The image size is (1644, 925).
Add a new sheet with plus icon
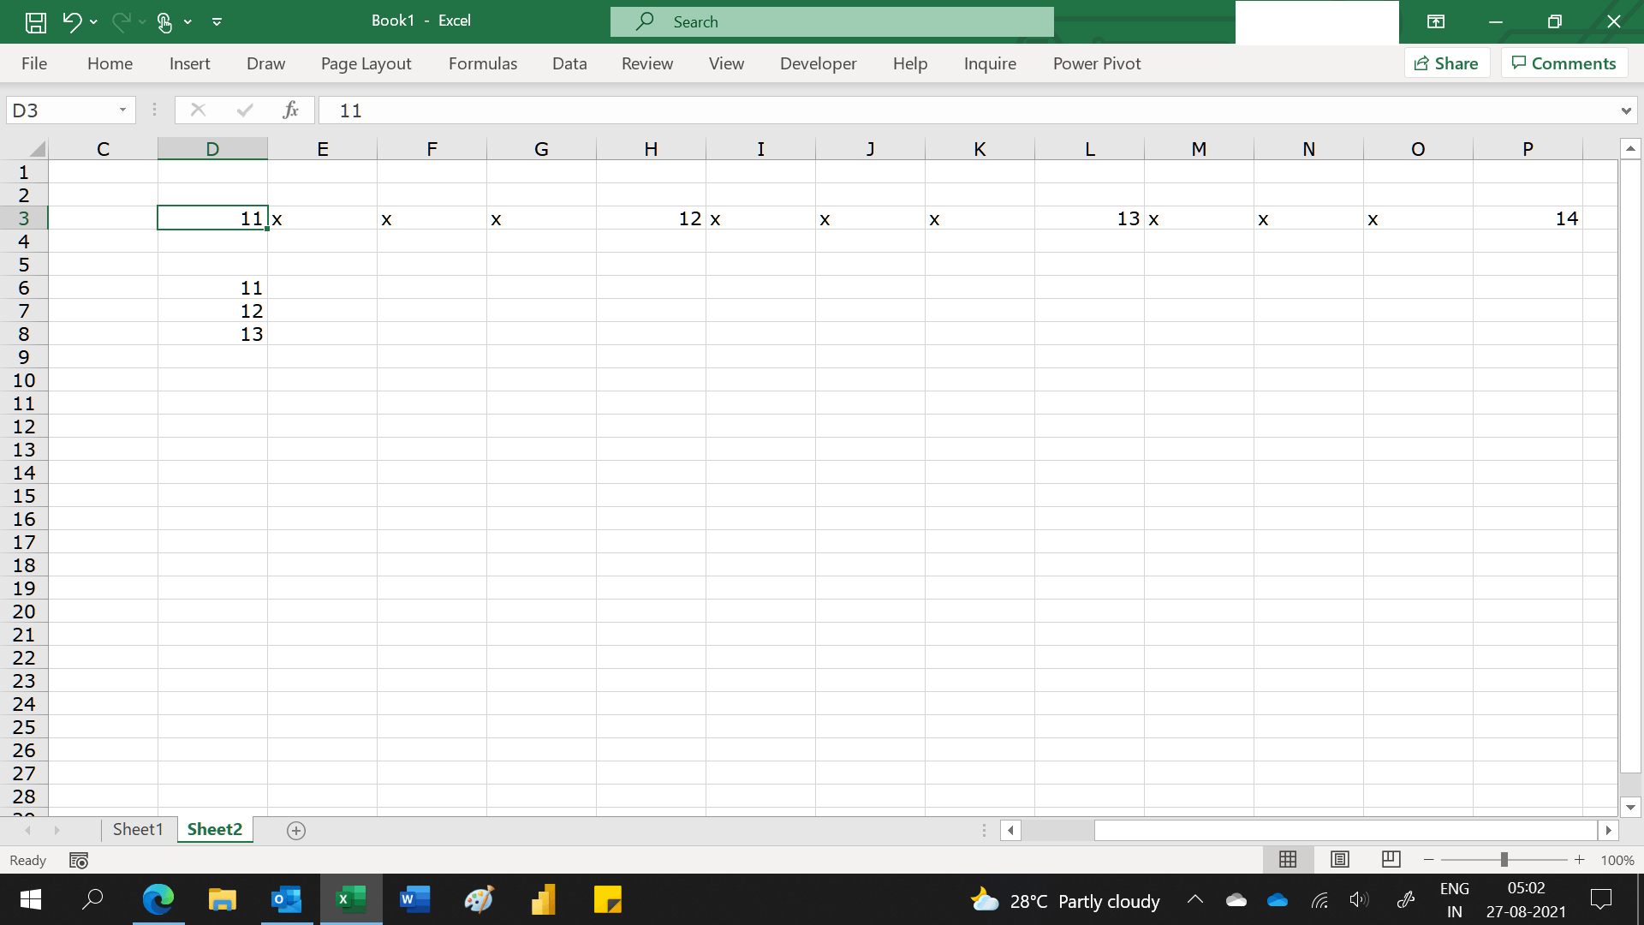coord(296,830)
